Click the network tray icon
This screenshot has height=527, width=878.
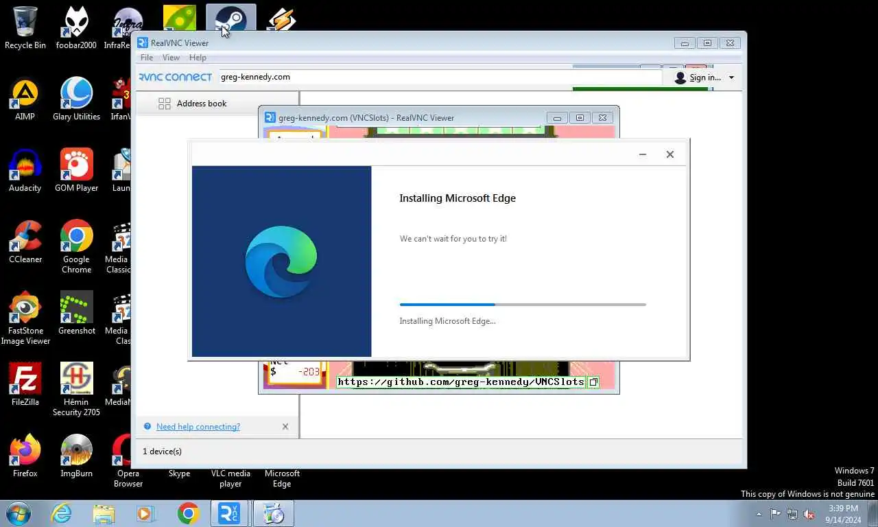point(792,513)
